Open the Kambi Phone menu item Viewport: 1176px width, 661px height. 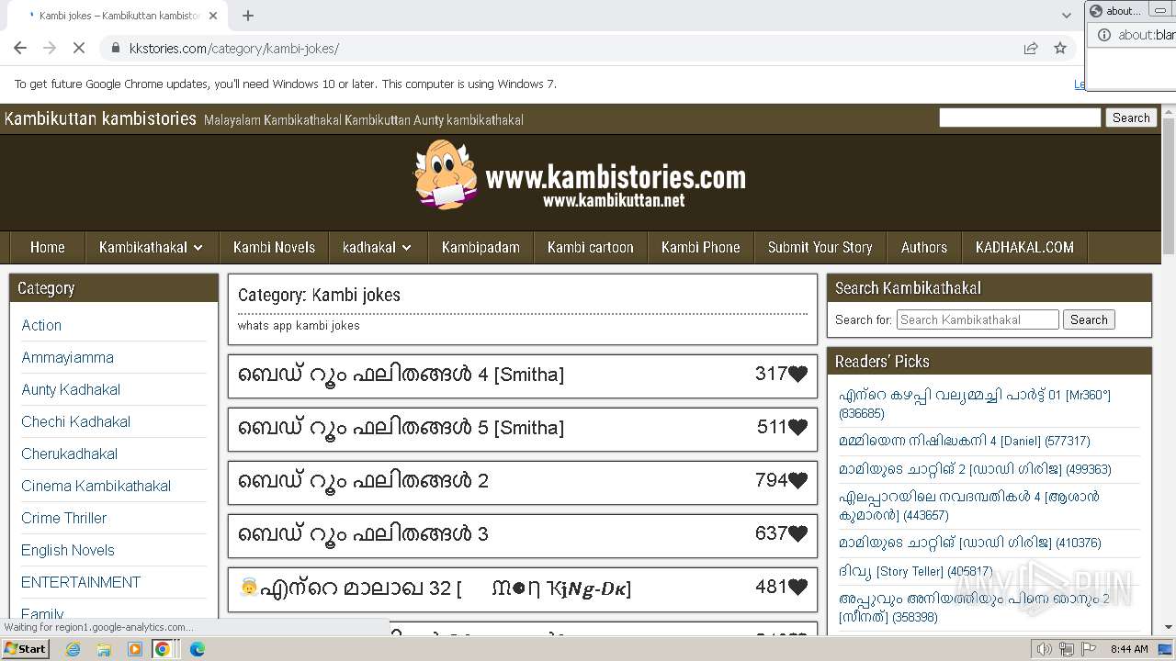coord(700,247)
